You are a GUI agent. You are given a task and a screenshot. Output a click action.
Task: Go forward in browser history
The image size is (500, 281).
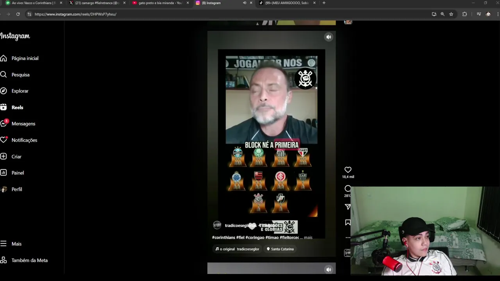[x=8, y=14]
